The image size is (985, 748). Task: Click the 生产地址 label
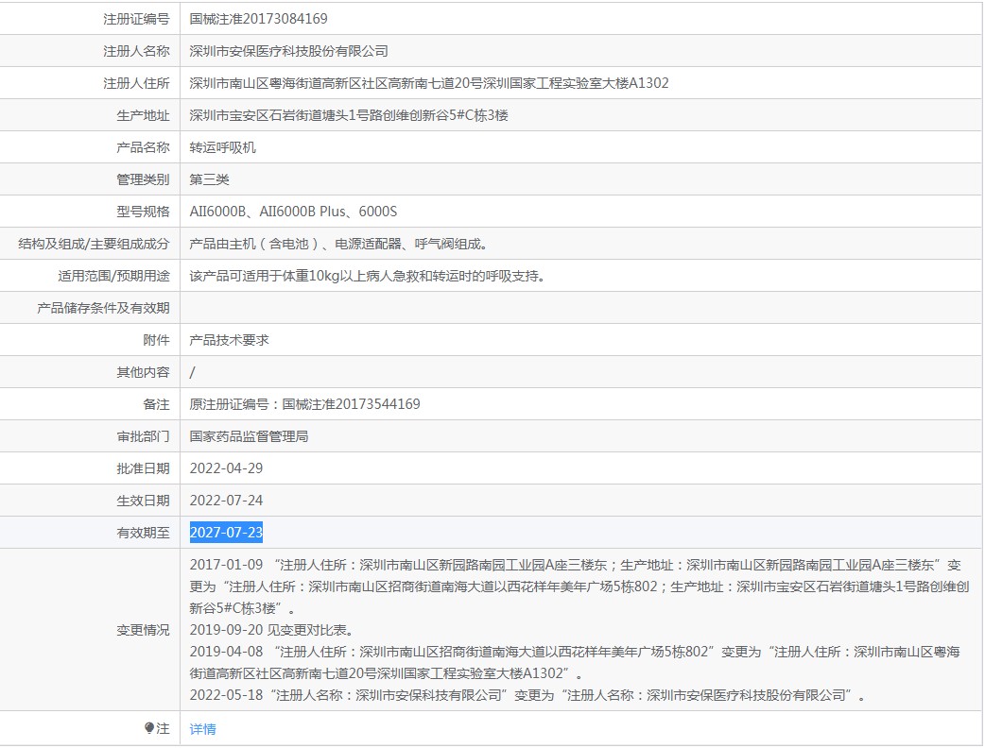coord(143,115)
